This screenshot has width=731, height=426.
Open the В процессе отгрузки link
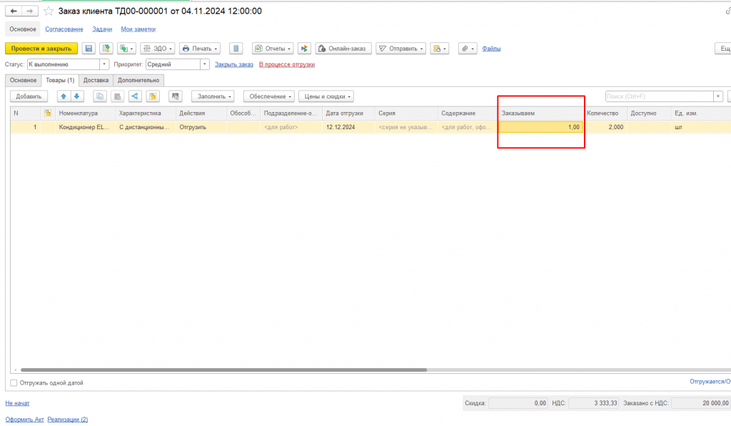pos(287,64)
